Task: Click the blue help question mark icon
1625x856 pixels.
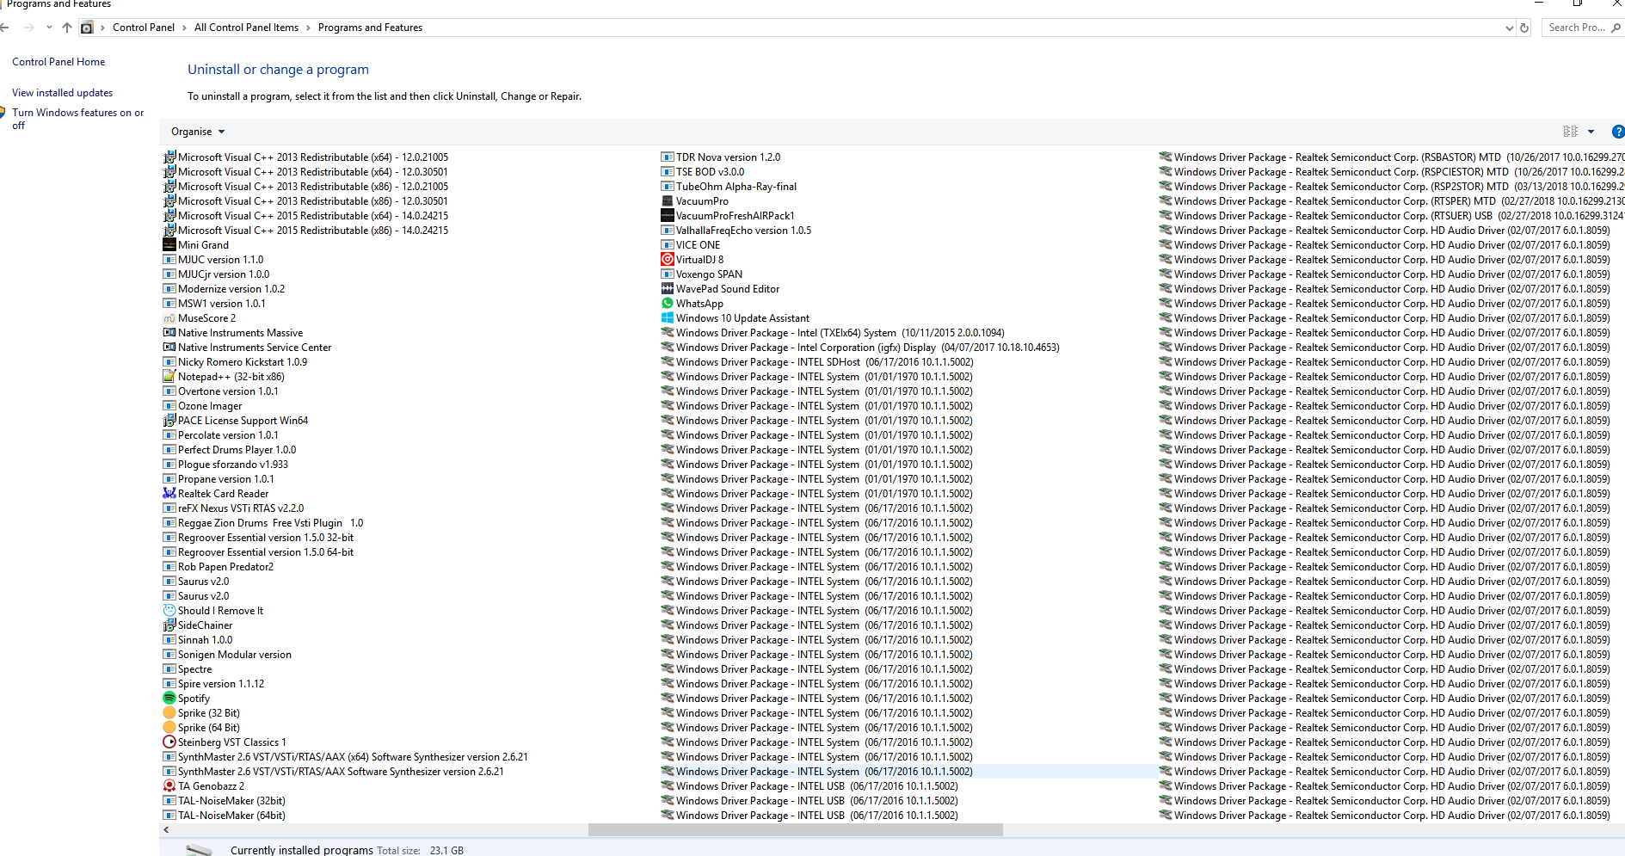Action: pos(1618,132)
